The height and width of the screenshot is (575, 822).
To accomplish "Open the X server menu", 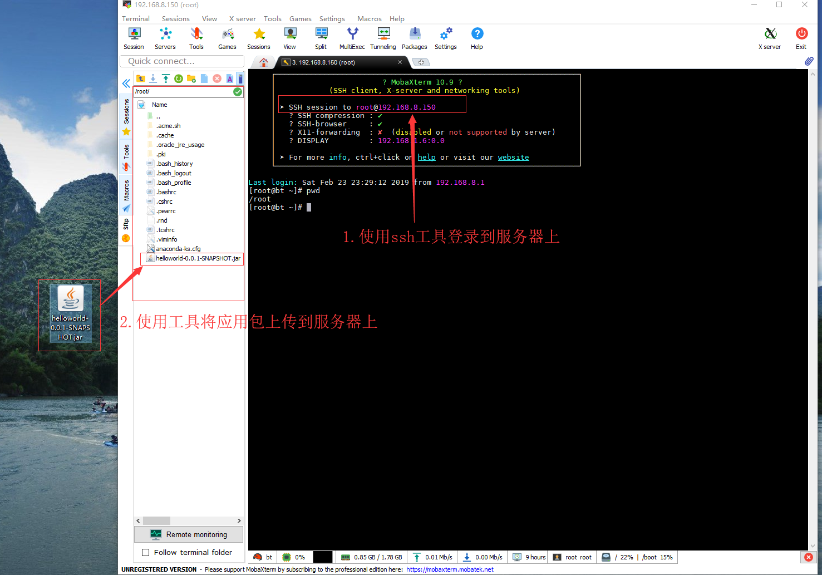I will coord(243,18).
